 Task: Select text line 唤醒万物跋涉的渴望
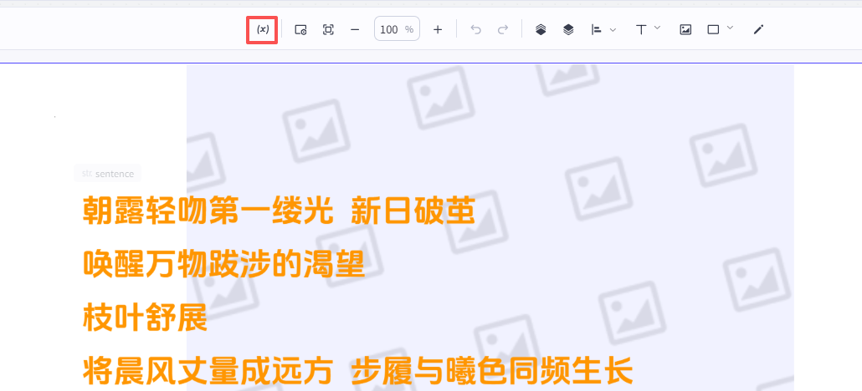[x=223, y=264]
